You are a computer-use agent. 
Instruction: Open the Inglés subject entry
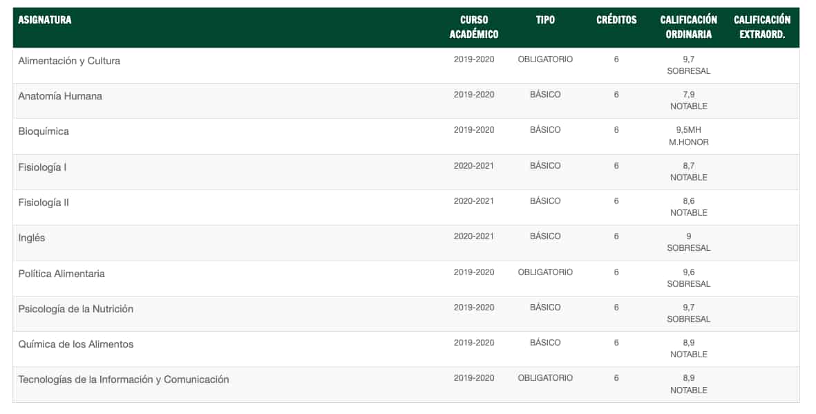click(x=31, y=238)
